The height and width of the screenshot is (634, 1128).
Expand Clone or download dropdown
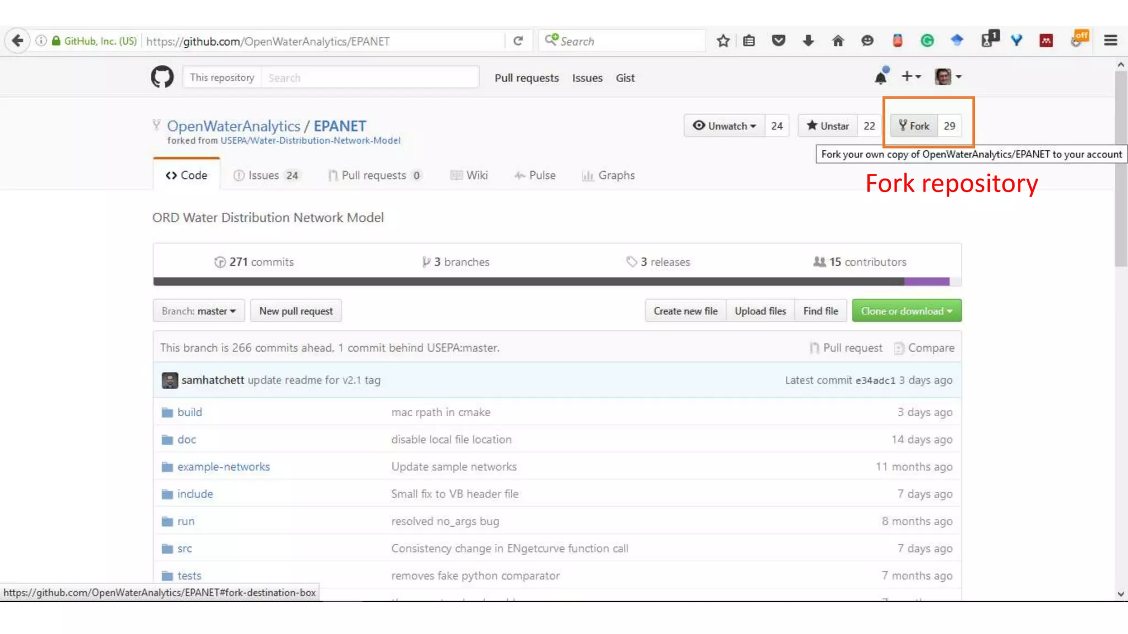[907, 311]
